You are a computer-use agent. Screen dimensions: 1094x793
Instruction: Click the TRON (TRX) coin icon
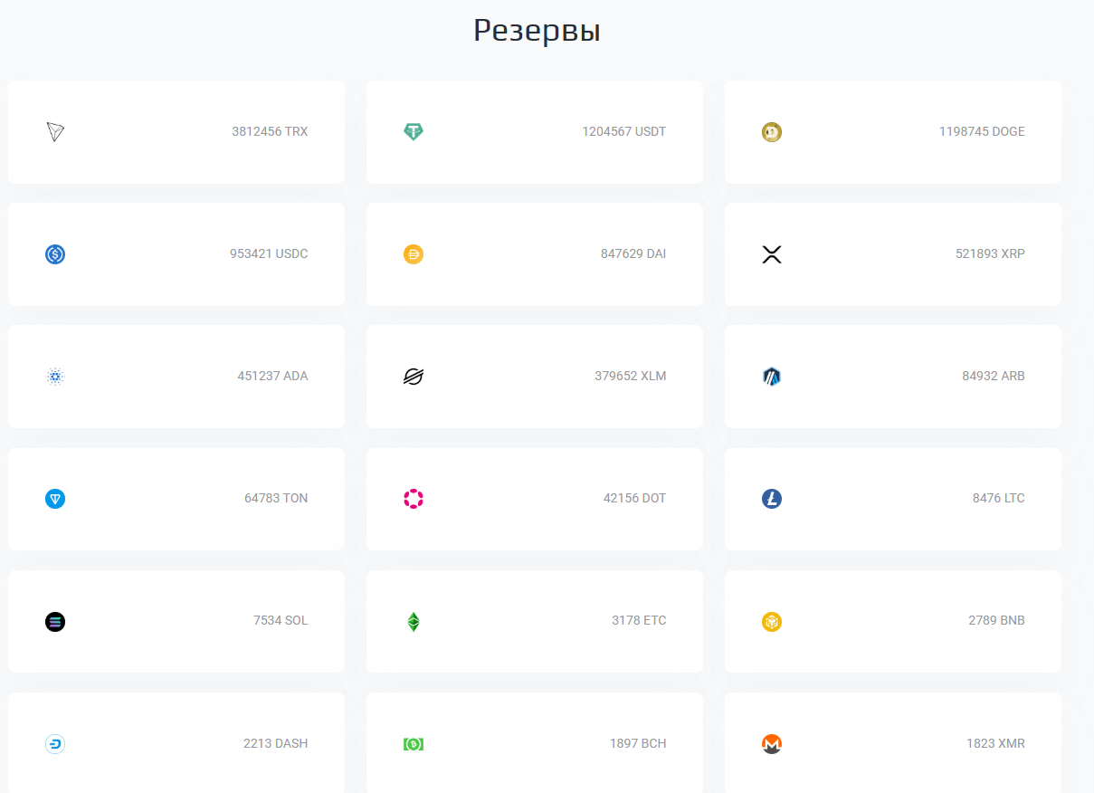click(55, 132)
